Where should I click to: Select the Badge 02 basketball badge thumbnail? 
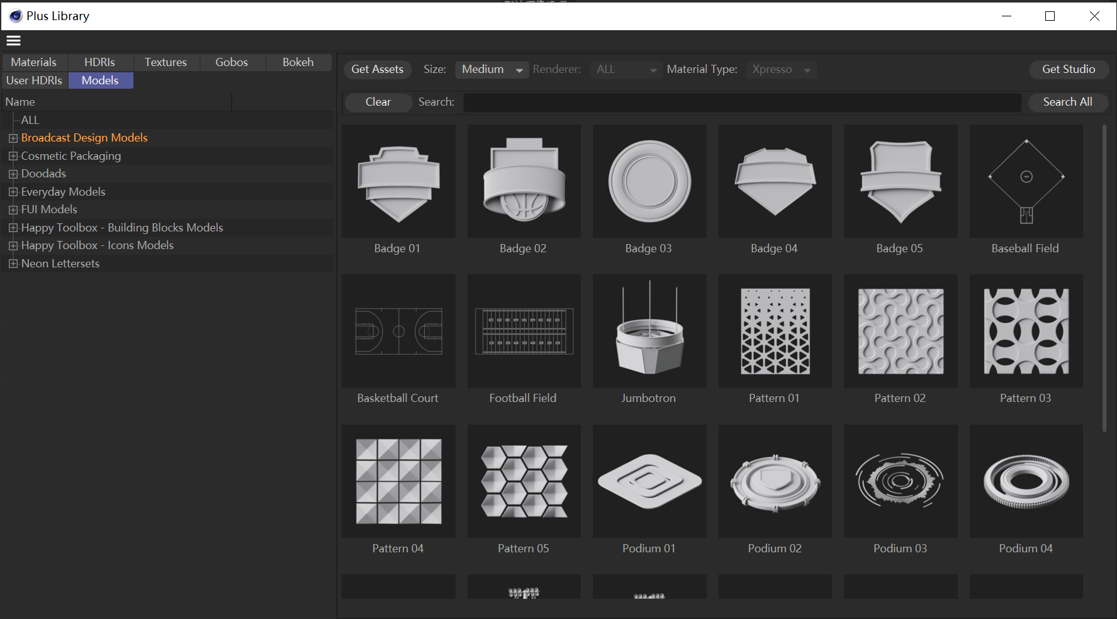click(x=524, y=181)
